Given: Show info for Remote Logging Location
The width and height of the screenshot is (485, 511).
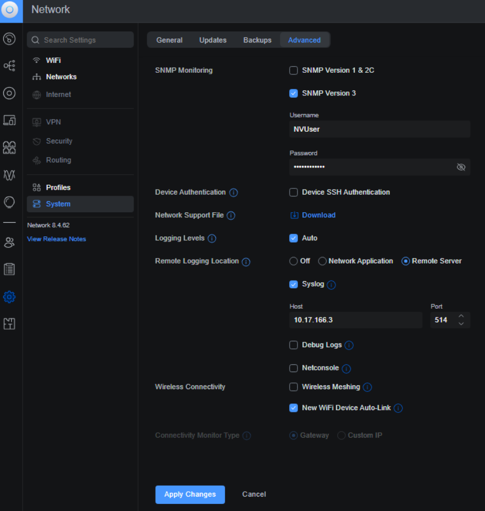Looking at the screenshot, I should click(x=246, y=262).
